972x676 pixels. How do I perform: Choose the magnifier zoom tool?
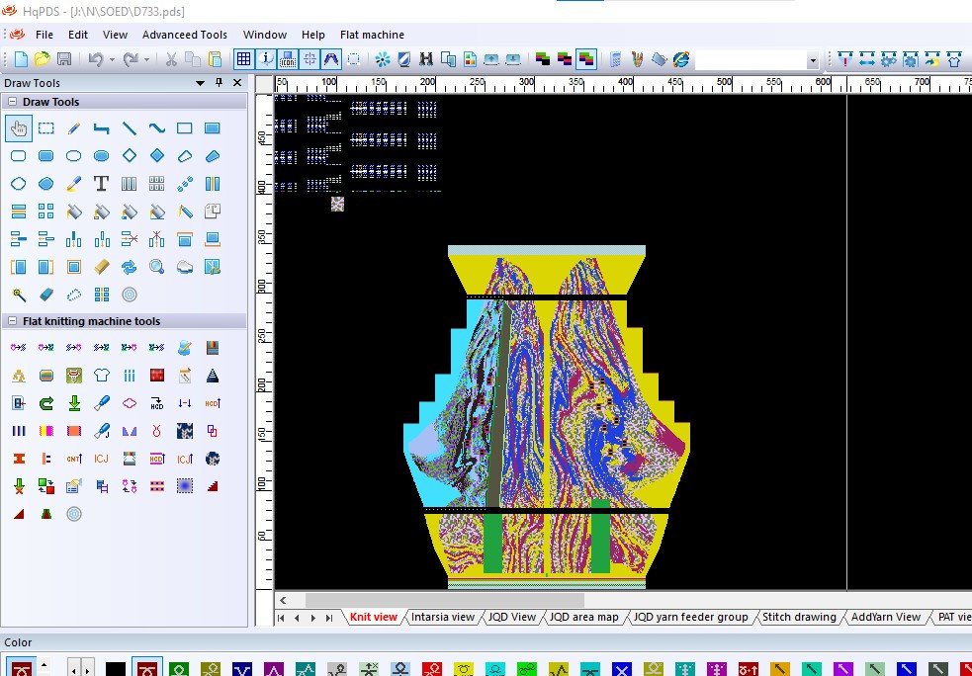coord(156,266)
